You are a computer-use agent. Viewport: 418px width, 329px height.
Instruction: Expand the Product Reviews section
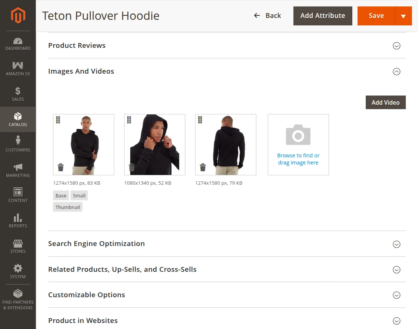point(396,46)
